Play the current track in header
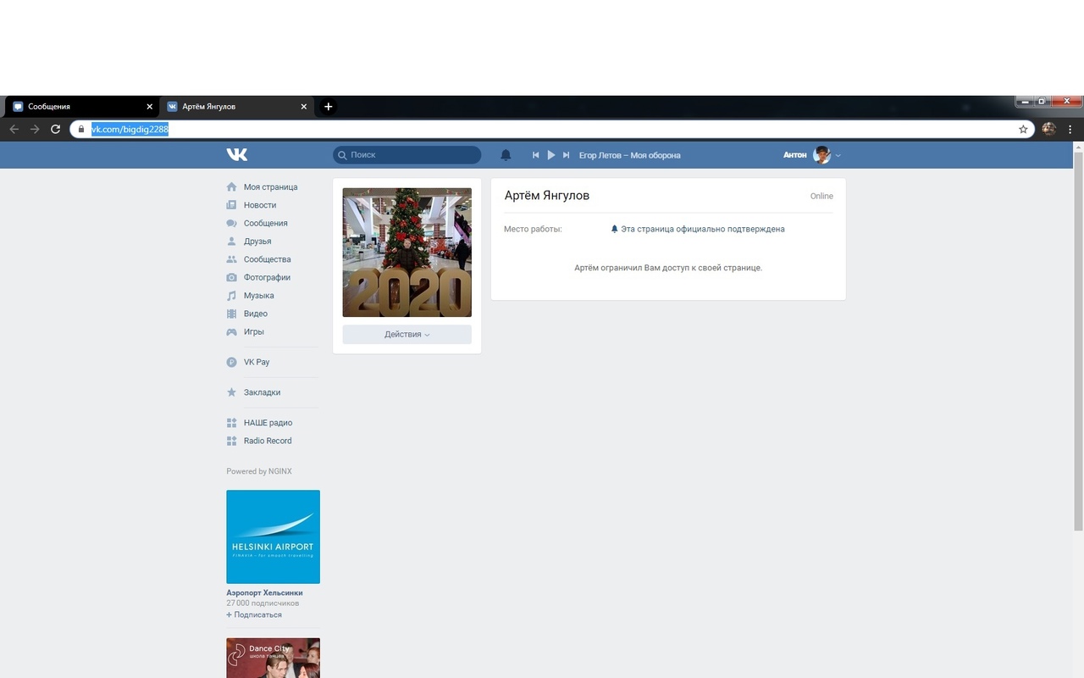Viewport: 1084px width, 678px height. [551, 155]
